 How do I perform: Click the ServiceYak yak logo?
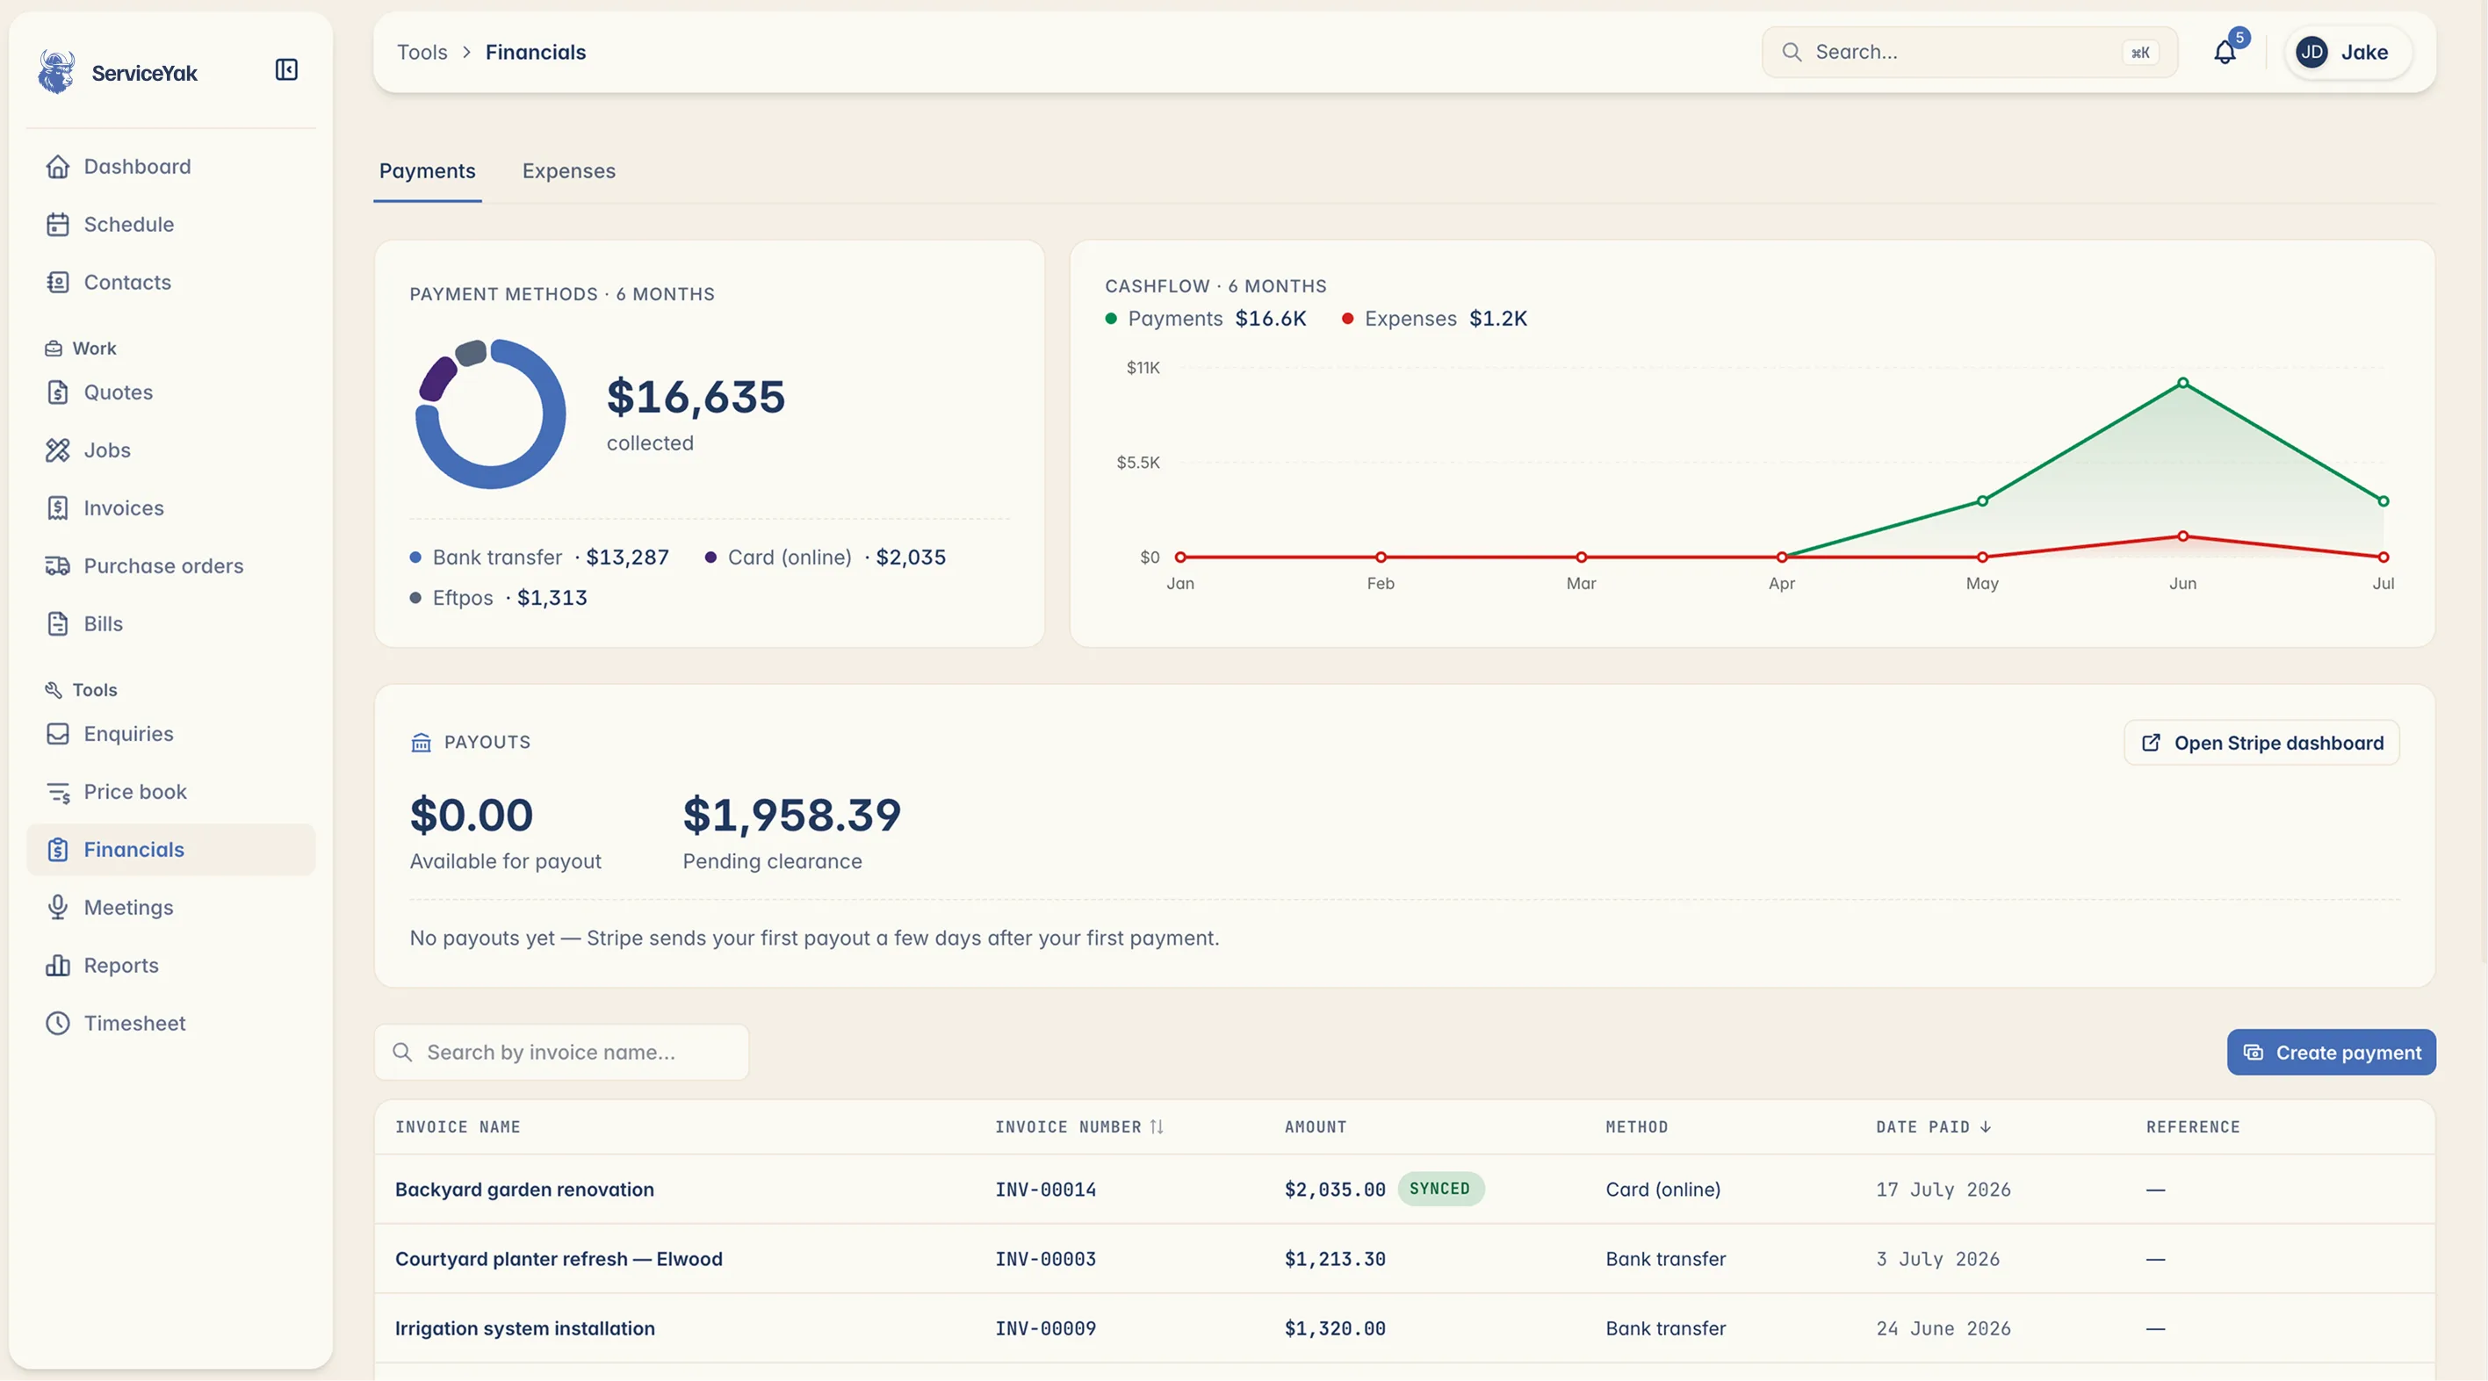point(56,72)
